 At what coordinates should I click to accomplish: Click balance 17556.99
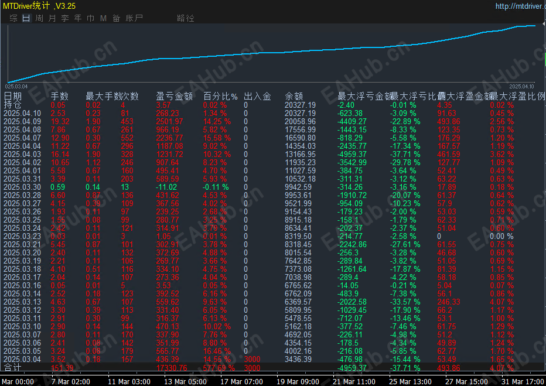click(x=300, y=129)
